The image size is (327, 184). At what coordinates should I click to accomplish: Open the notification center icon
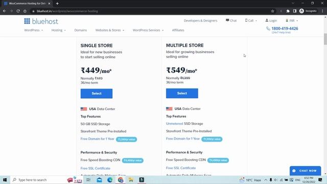click(320, 180)
